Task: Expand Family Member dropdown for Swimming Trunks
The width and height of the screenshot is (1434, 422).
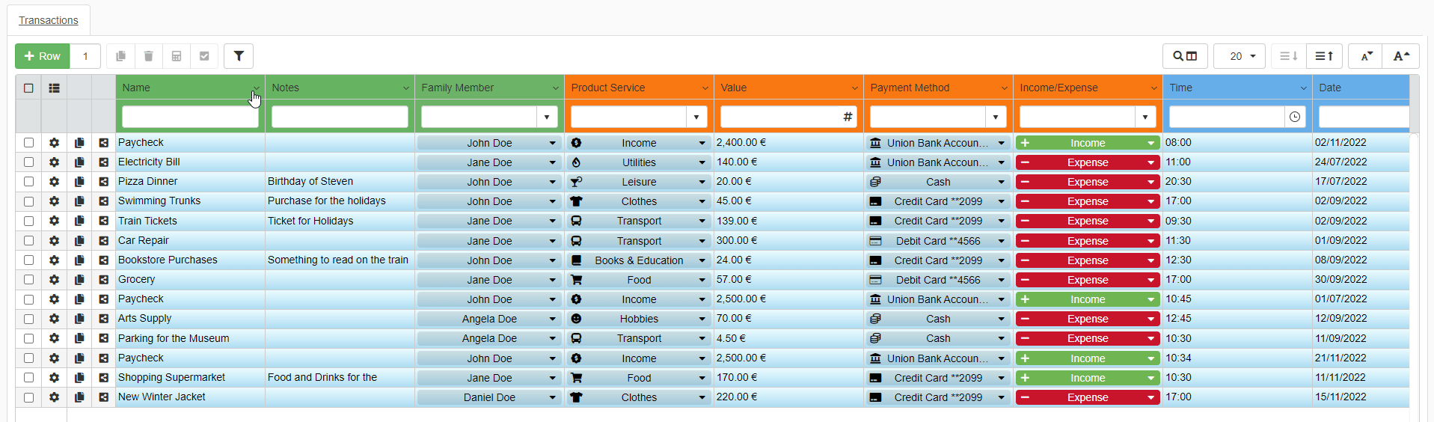Action: click(x=552, y=202)
